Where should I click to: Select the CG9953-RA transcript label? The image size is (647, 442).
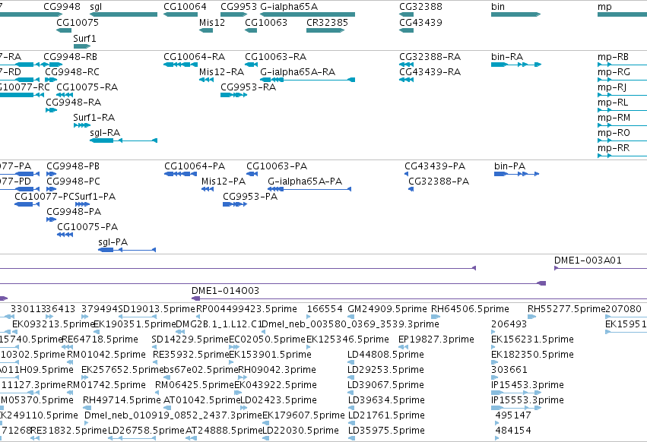pos(248,87)
